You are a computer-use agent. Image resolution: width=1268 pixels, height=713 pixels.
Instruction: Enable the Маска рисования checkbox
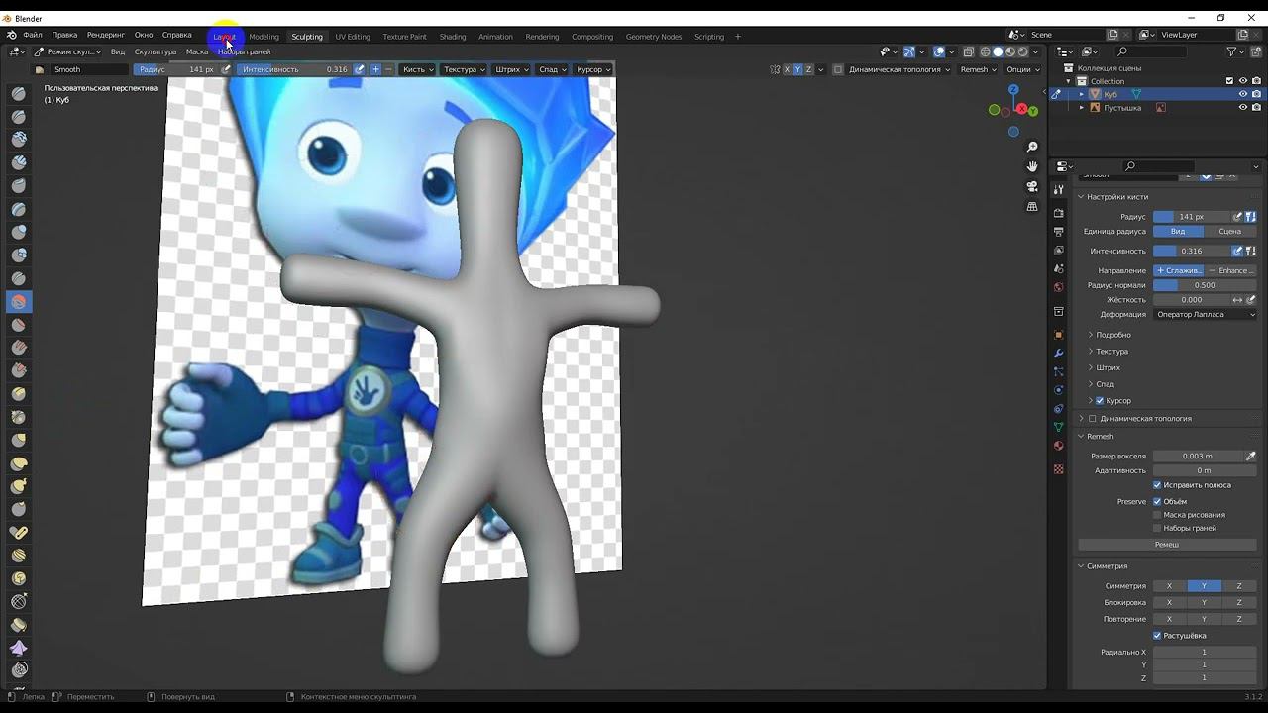[1157, 515]
